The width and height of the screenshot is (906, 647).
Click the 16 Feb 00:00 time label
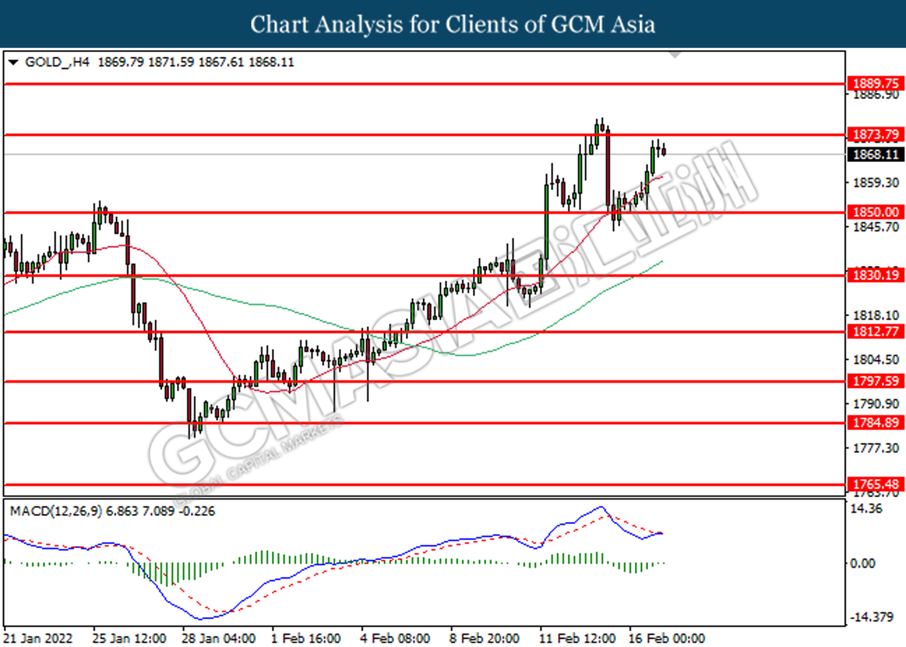pos(666,639)
